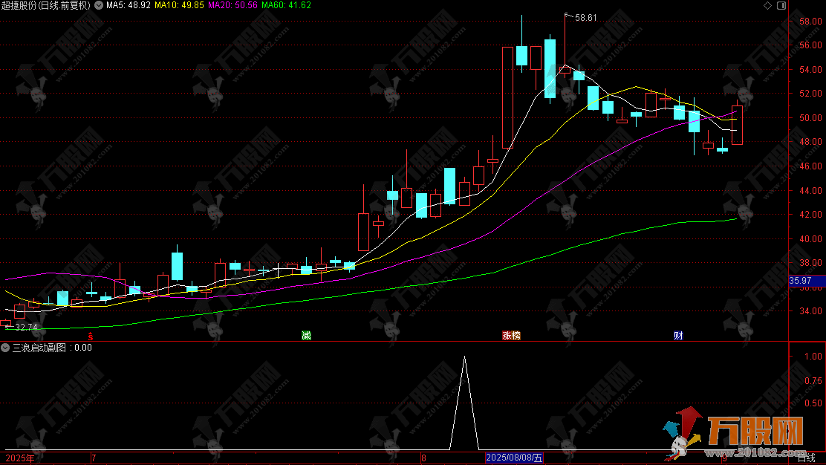Click the 0.50 value on indicator axis
826x465 pixels.
coord(813,403)
